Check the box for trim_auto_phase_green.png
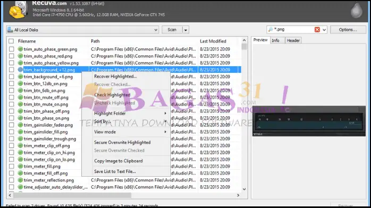Viewport: 371px width, 208px height. click(11, 49)
